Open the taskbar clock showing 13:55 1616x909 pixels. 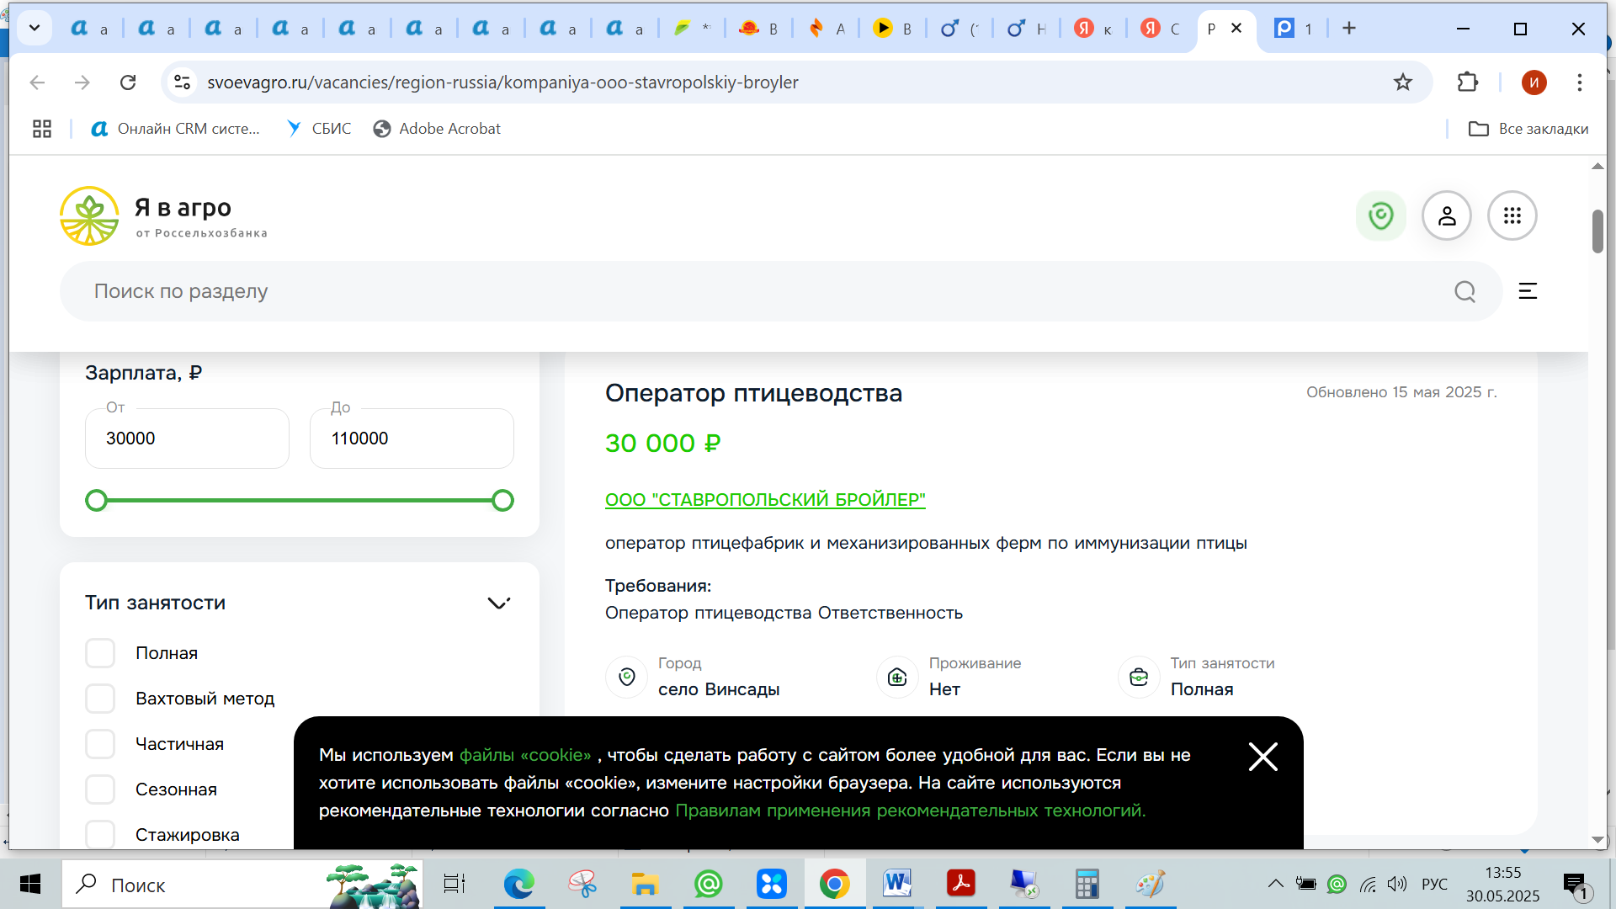click(x=1503, y=885)
